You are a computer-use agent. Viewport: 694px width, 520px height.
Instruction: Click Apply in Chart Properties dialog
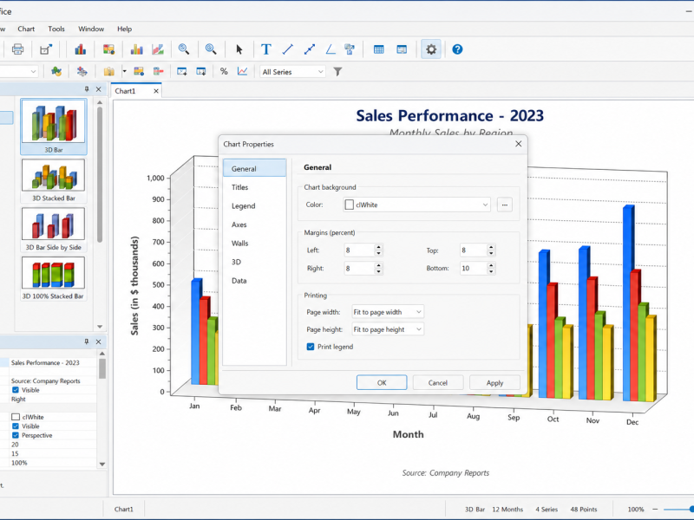(494, 383)
